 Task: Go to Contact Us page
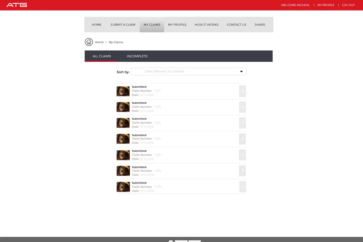pos(237,25)
